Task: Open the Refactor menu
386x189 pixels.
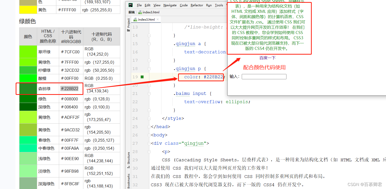Action: [x=197, y=5]
